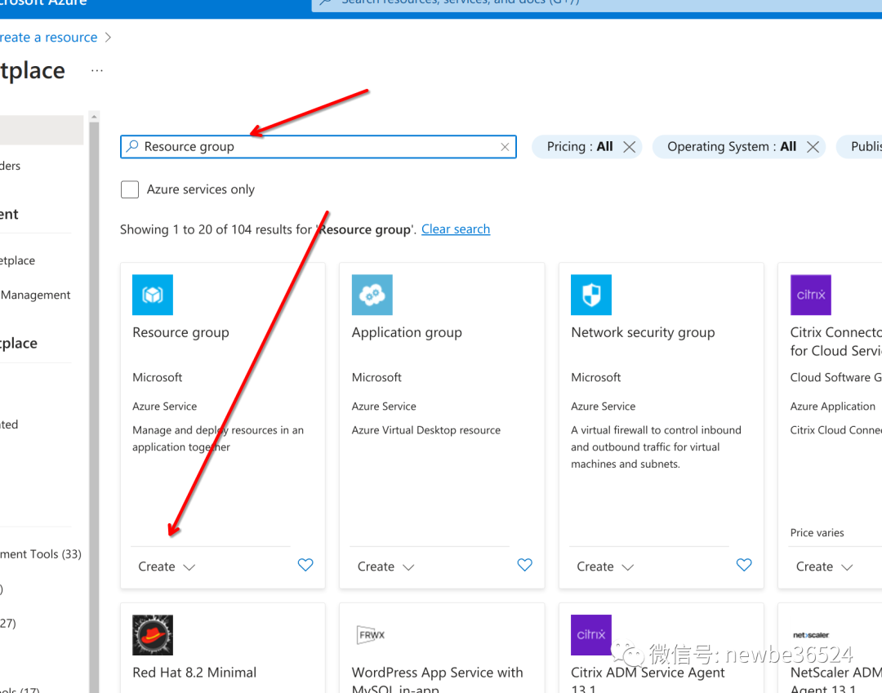Remove the Operating System : All filter
882x693 pixels.
pyautogui.click(x=813, y=147)
